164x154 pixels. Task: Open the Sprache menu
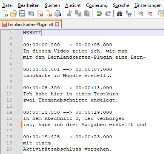121,5
